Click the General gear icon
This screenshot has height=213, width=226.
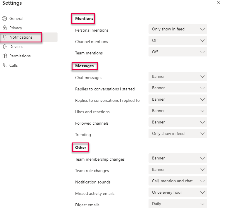5,18
